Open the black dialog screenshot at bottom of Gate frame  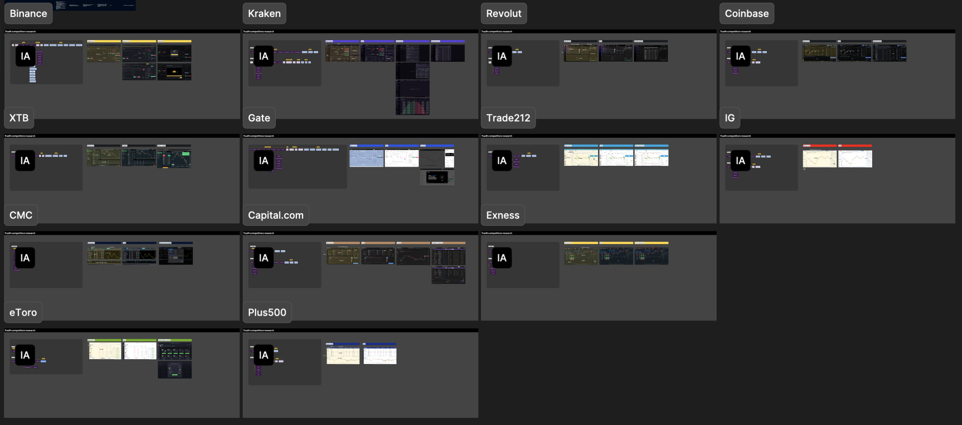click(437, 177)
